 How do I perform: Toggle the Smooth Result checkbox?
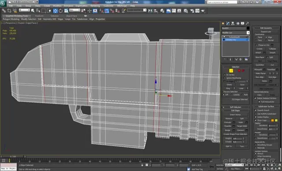(x=256, y=110)
